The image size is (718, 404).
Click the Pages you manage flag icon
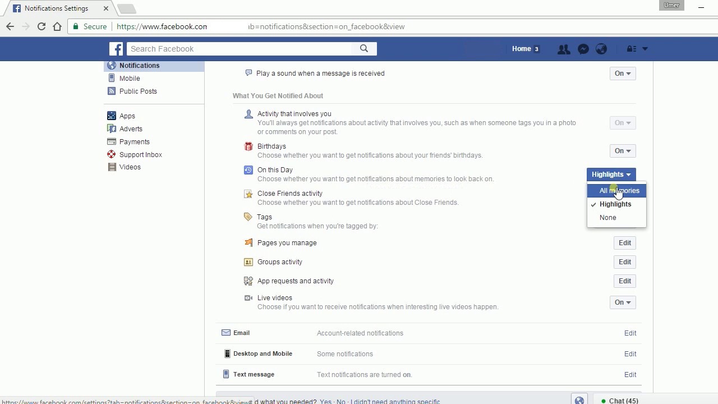(248, 243)
